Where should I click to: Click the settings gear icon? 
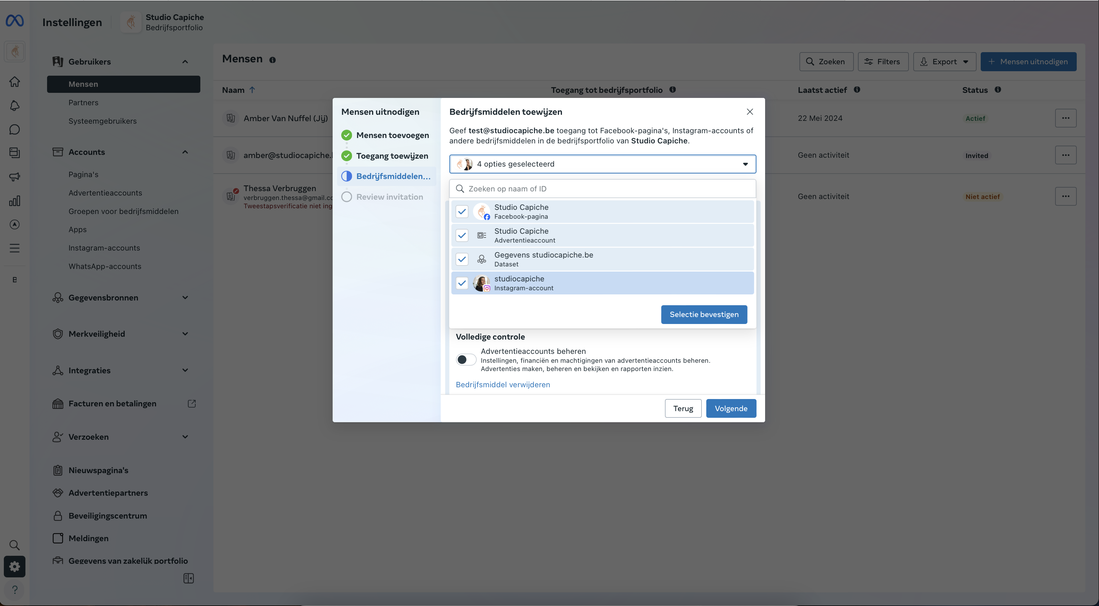click(15, 566)
